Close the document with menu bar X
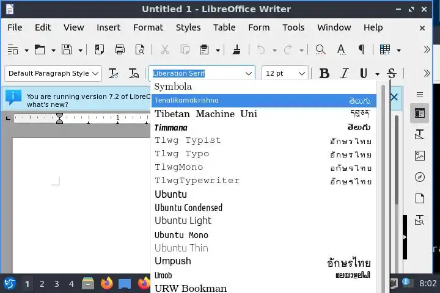 (422, 27)
